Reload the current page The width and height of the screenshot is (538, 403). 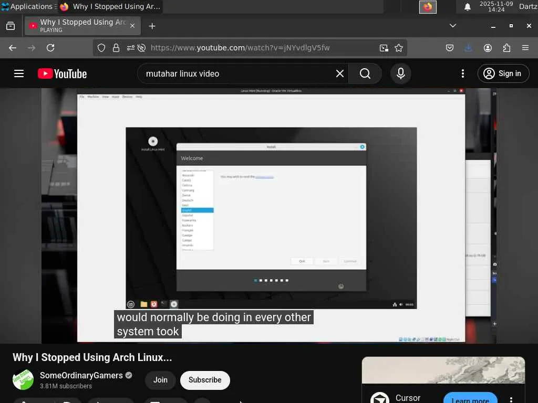coord(50,48)
